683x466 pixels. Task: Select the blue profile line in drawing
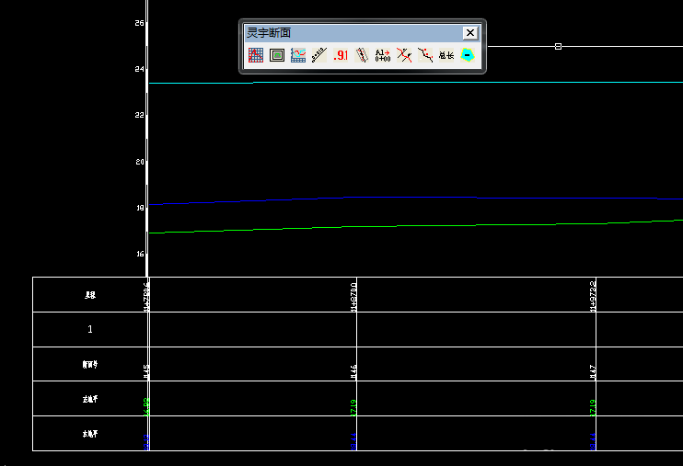point(414,197)
